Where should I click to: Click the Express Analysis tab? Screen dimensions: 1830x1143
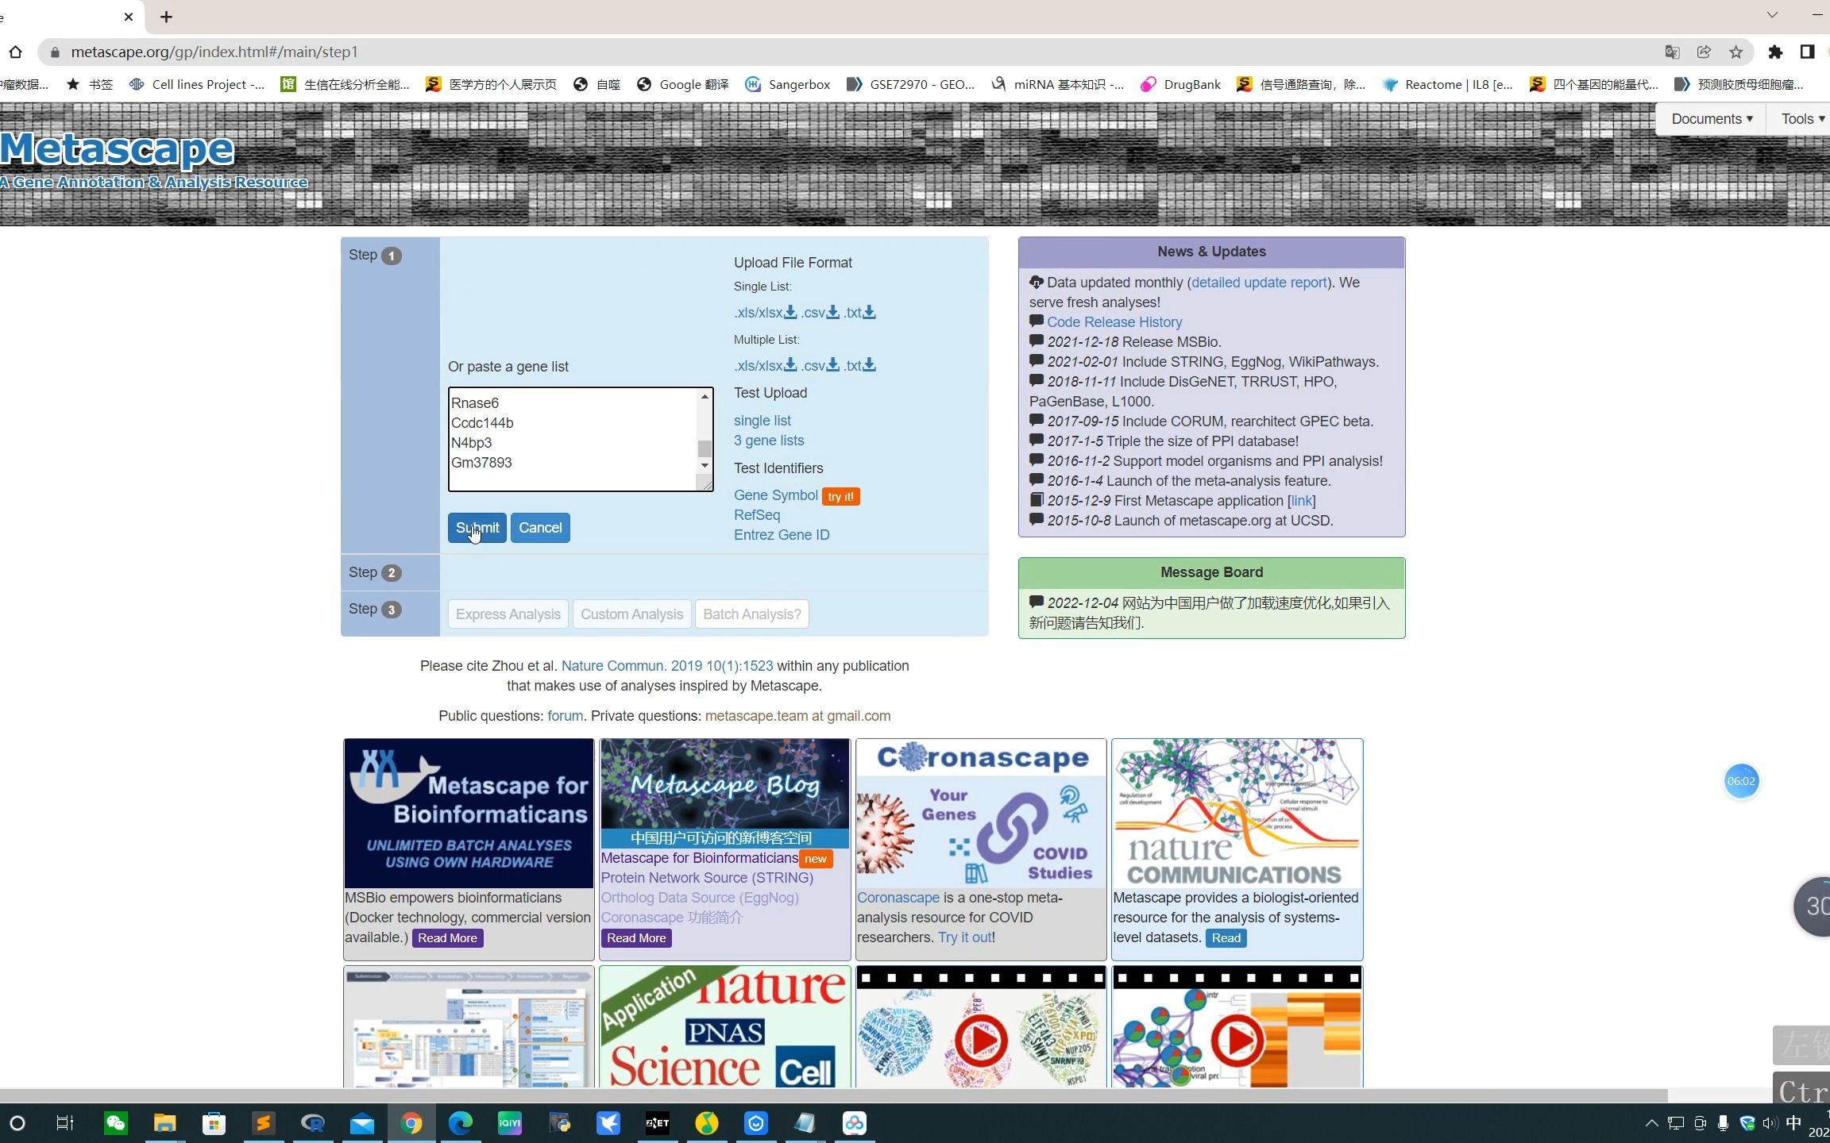pos(506,614)
